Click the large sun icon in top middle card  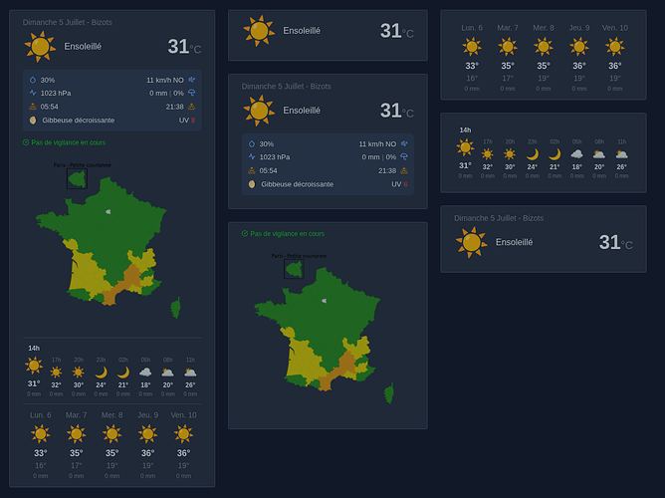tap(259, 31)
